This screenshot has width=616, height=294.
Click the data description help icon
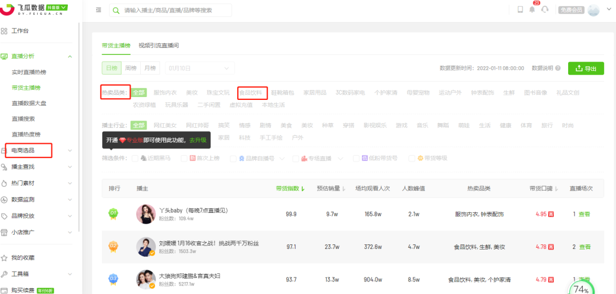tap(557, 68)
